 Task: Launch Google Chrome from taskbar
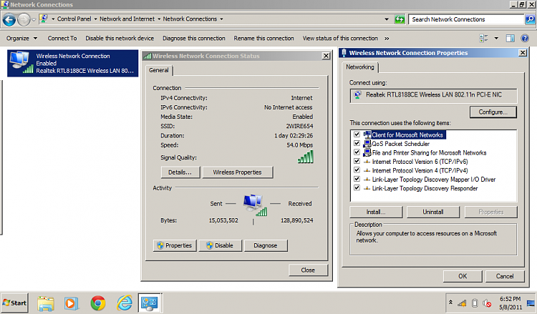[x=98, y=303]
